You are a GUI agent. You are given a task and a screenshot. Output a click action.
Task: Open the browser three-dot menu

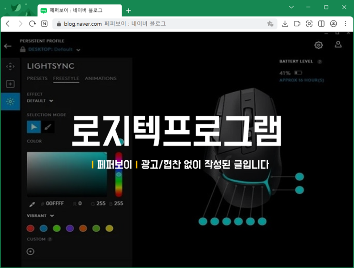[345, 24]
